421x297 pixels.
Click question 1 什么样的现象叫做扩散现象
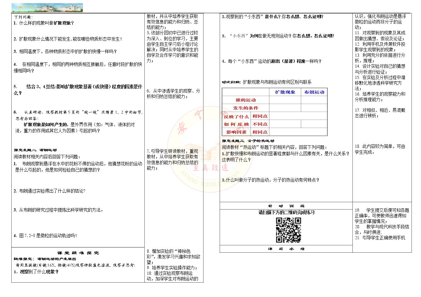click(44, 23)
